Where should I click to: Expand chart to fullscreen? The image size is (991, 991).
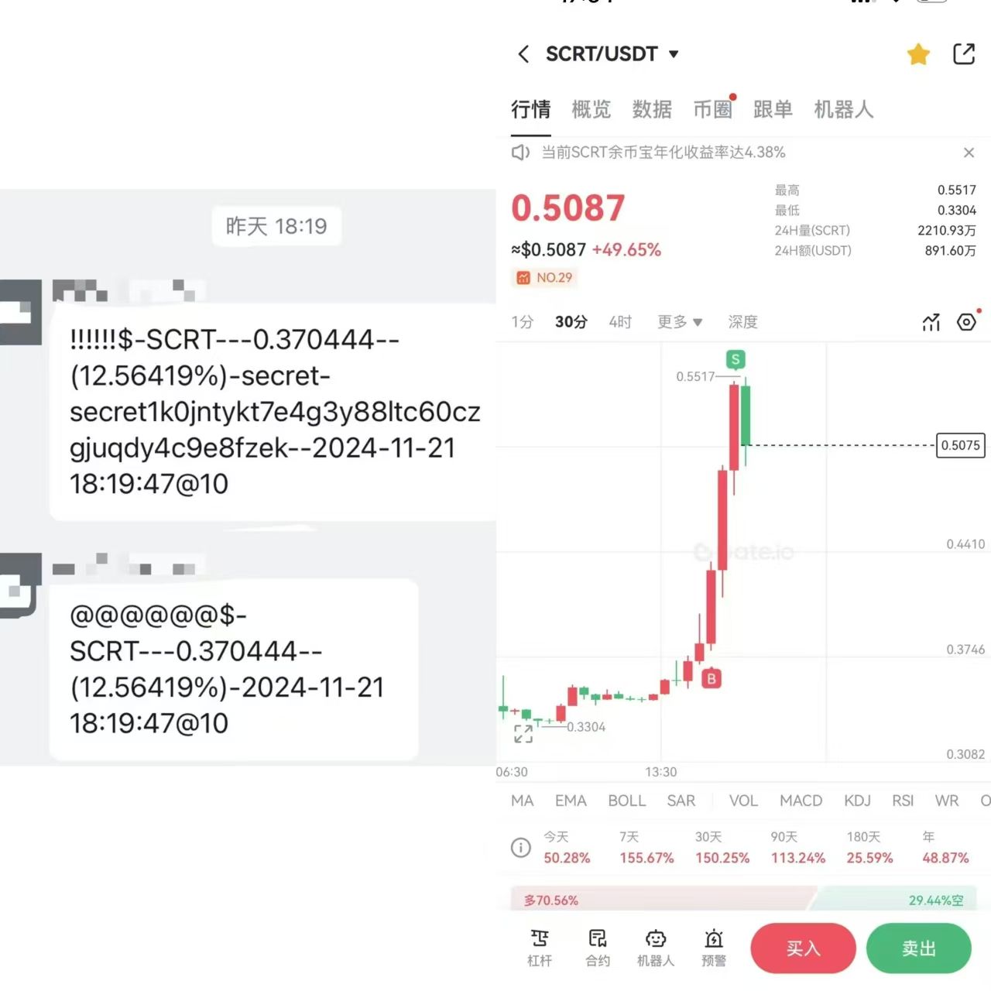[x=523, y=733]
